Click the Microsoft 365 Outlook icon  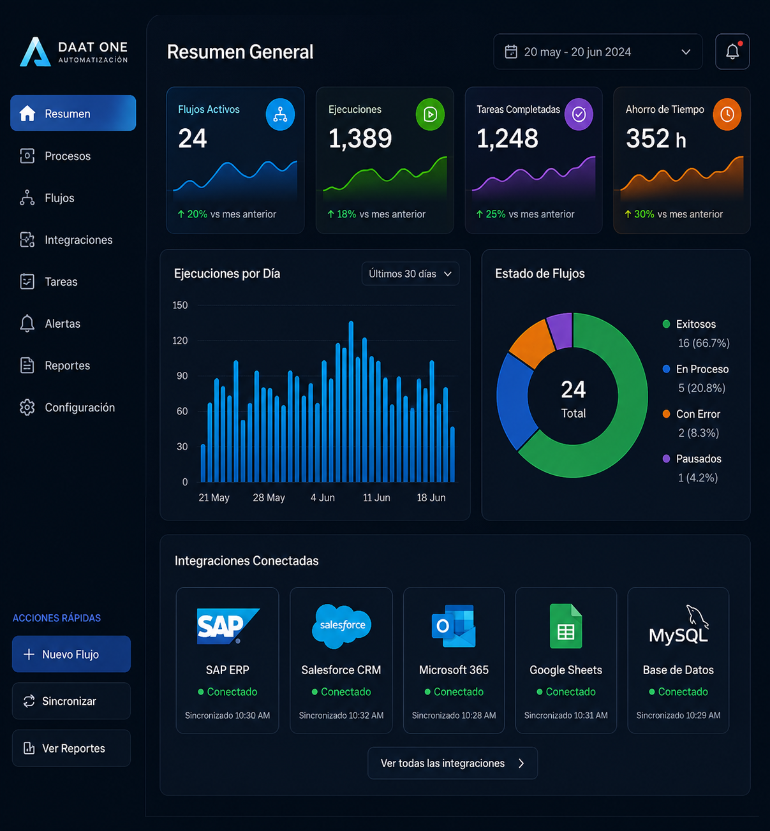[454, 626]
